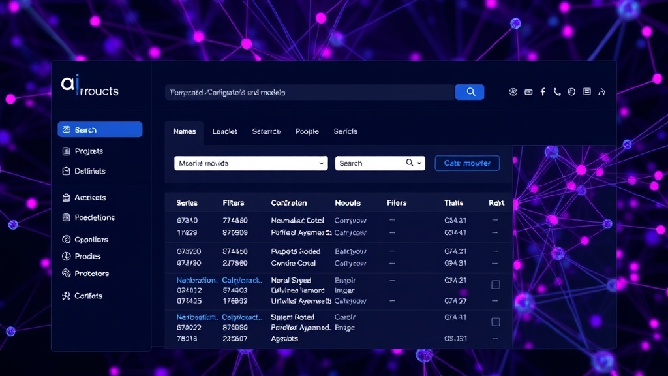Click the circled clock-like icon in top bar
The width and height of the screenshot is (668, 376).
point(571,92)
